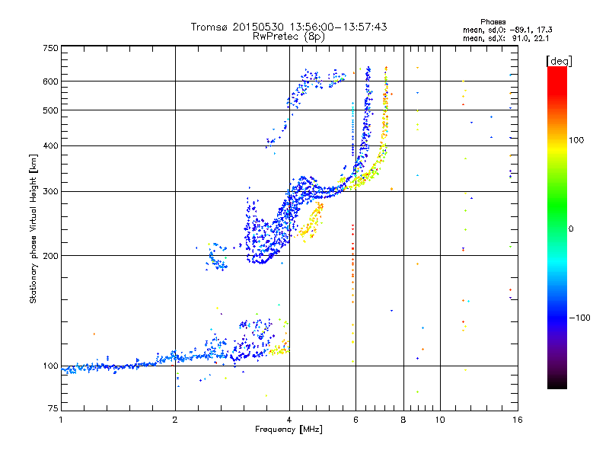Viewport: 609px width, 457px height.
Task: Click the x-axis tick label '8'
Action: click(403, 420)
